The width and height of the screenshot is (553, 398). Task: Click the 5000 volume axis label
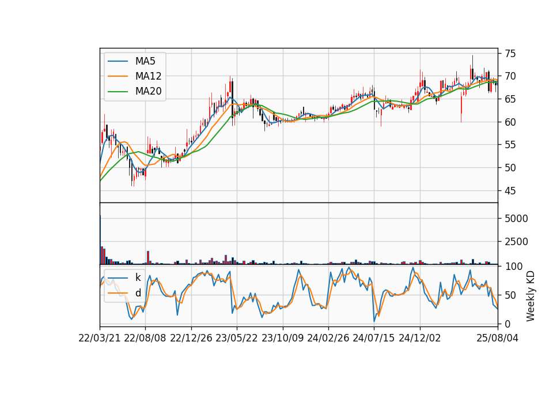(516, 219)
